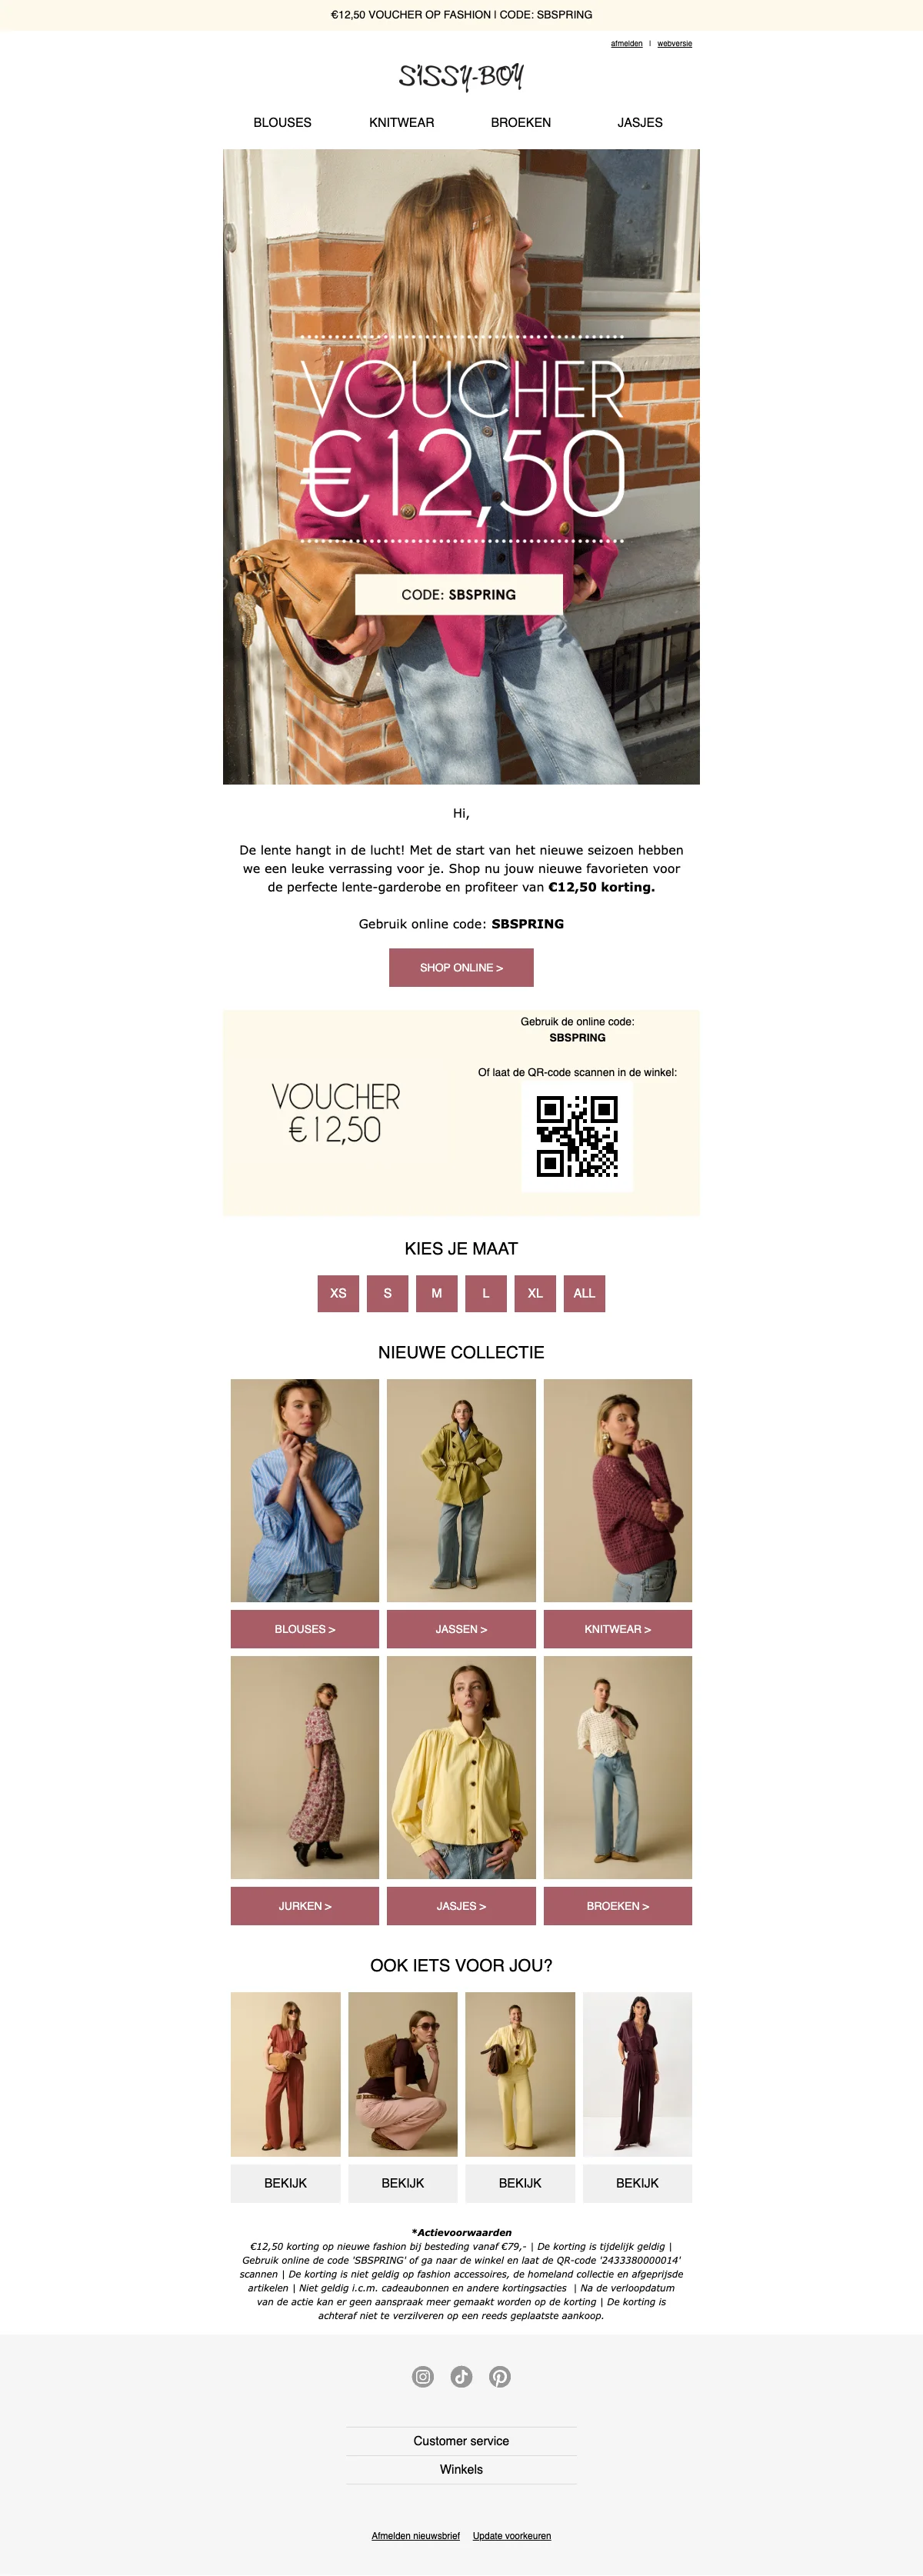Select size XS

coord(338,1293)
